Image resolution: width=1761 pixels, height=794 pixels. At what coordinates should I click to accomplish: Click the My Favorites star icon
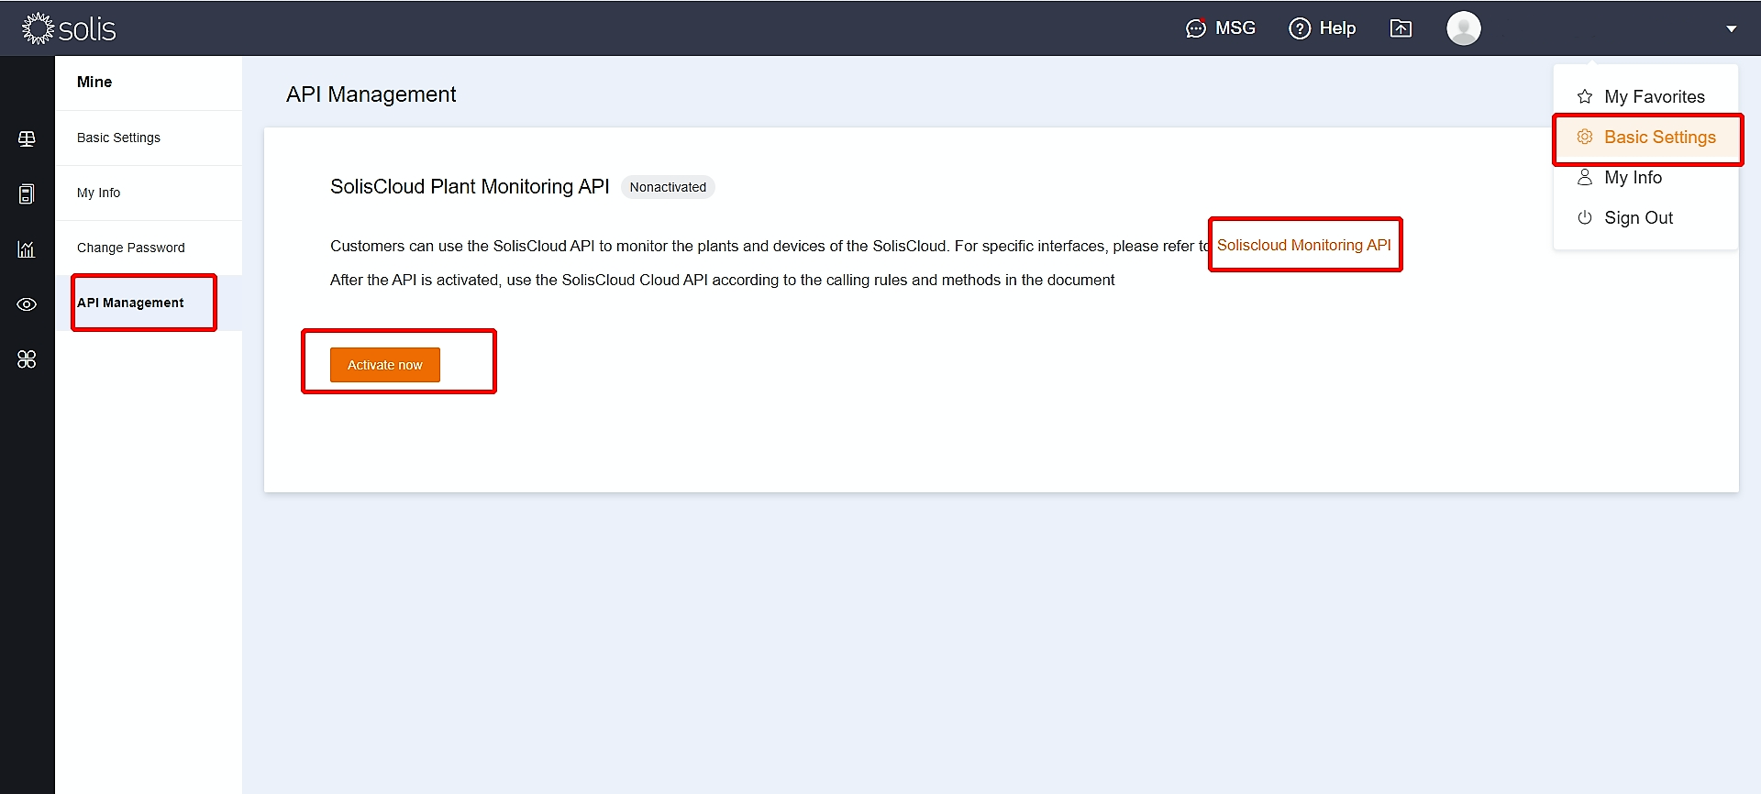tap(1584, 96)
